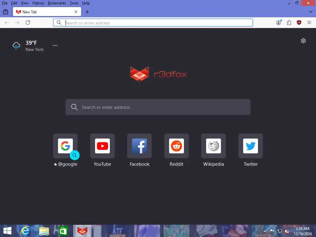The width and height of the screenshot is (316, 237).
Task: Open the hamburger application menu
Action: [309, 23]
